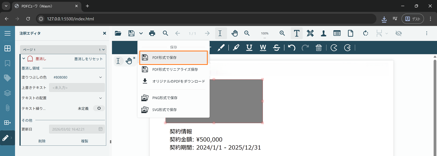Open the grid export panel in the sidebar
The image size is (437, 156).
click(x=7, y=122)
